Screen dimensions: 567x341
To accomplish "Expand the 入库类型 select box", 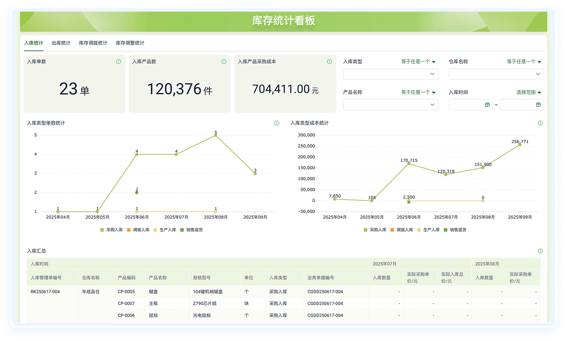I will tap(390, 74).
